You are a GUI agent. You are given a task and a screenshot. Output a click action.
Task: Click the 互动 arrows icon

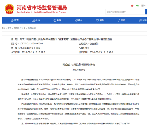click(x=119, y=20)
